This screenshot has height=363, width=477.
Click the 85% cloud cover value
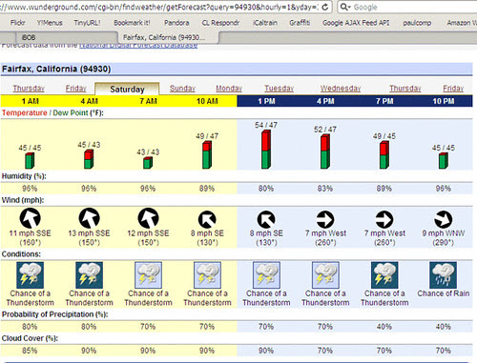[30, 351]
